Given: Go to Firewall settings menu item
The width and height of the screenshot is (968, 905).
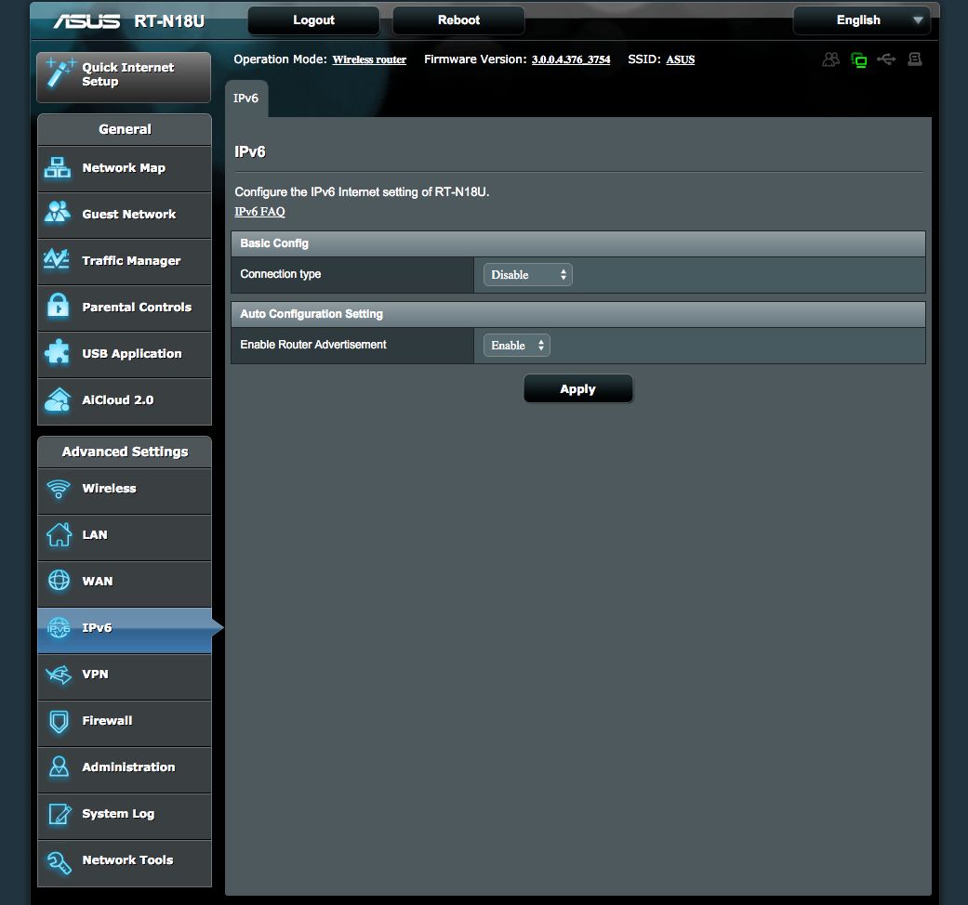Looking at the screenshot, I should (124, 722).
